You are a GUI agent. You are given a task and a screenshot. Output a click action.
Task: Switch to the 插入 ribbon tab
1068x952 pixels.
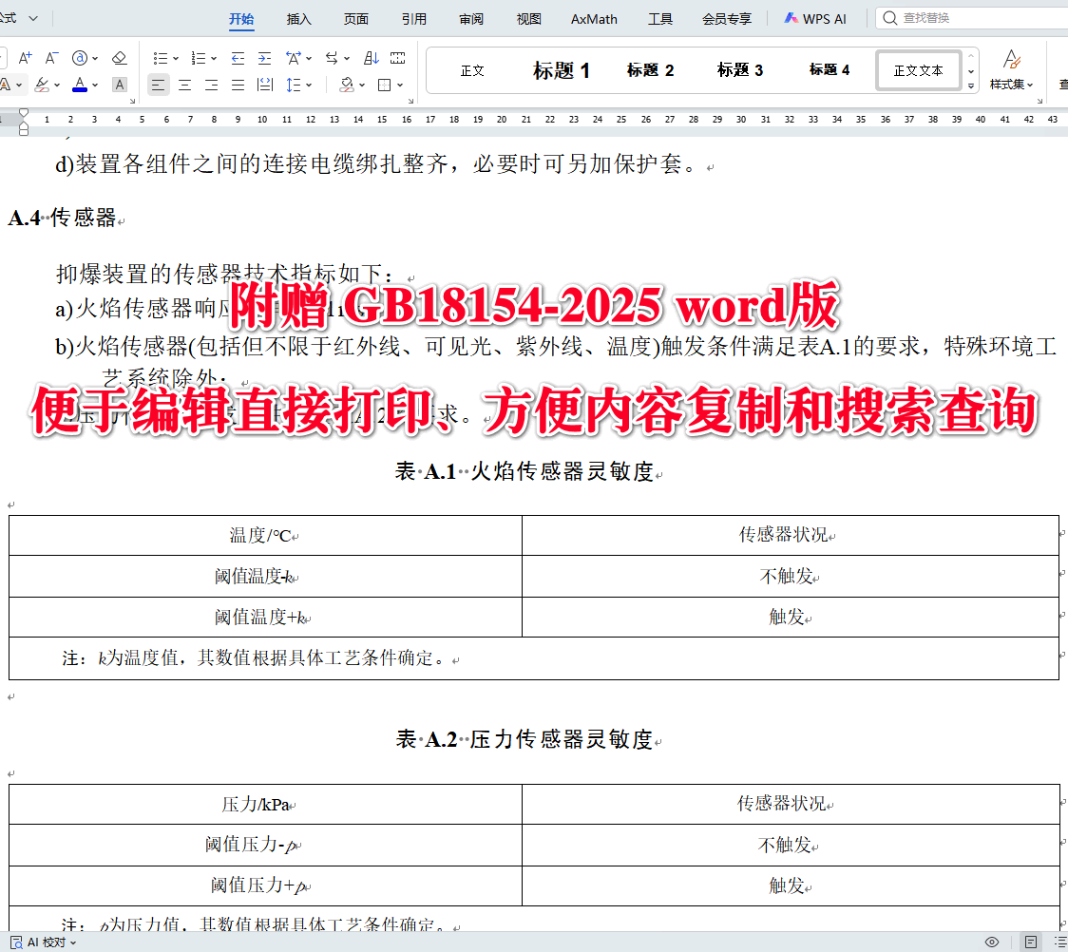(x=298, y=18)
